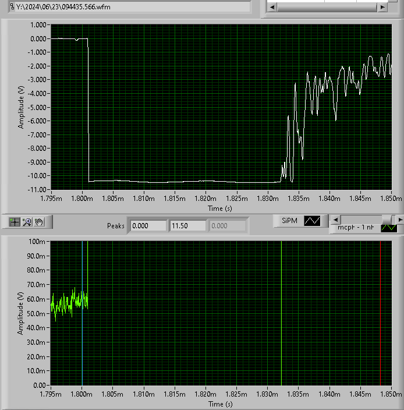
Task: Select the hand pan tool in graph palette
Action: (39, 222)
